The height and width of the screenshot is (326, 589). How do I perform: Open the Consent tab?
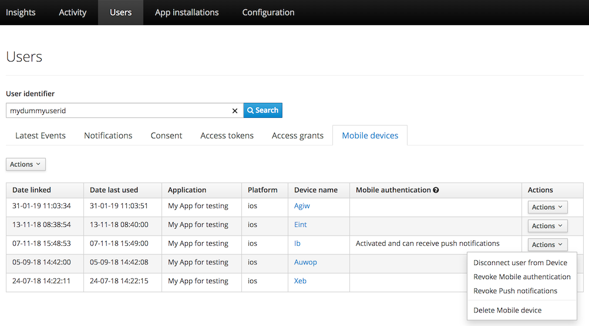point(166,135)
